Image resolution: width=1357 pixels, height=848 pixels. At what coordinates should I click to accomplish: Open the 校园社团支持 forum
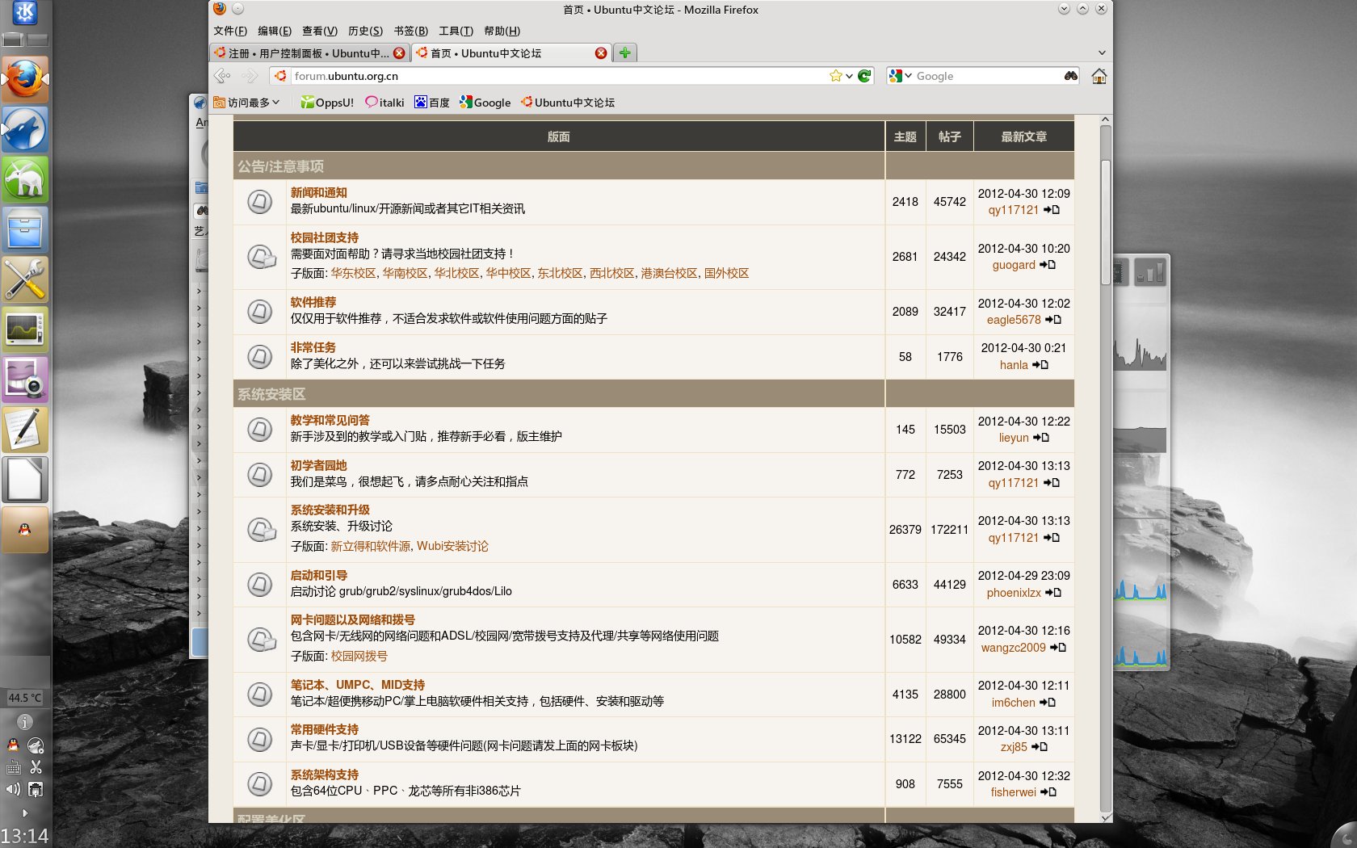tap(325, 237)
